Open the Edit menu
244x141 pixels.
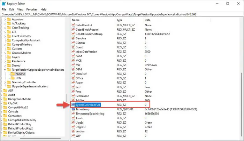12,9
